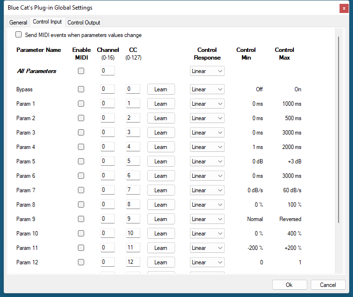Screen dimensions: 353x297
Task: Start MIDI Learn for Param 10
Action: pyautogui.click(x=161, y=234)
